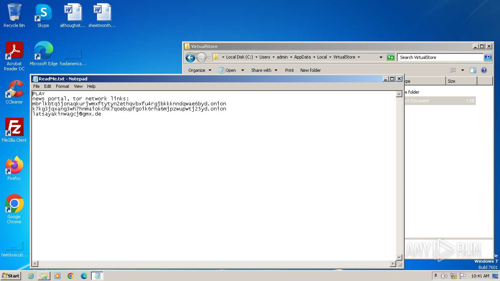
Task: Click the Print button in Explorer
Action: click(289, 70)
